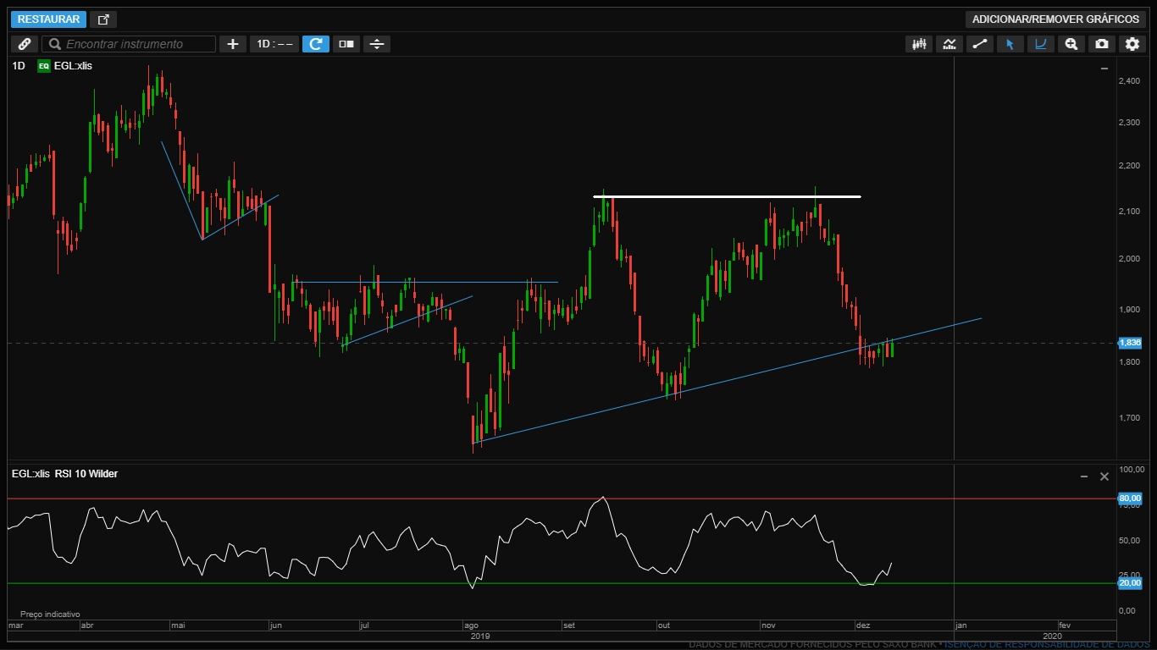Toggle the blue curve scale button
Screen dimensions: 1157x650
[x=1041, y=44]
